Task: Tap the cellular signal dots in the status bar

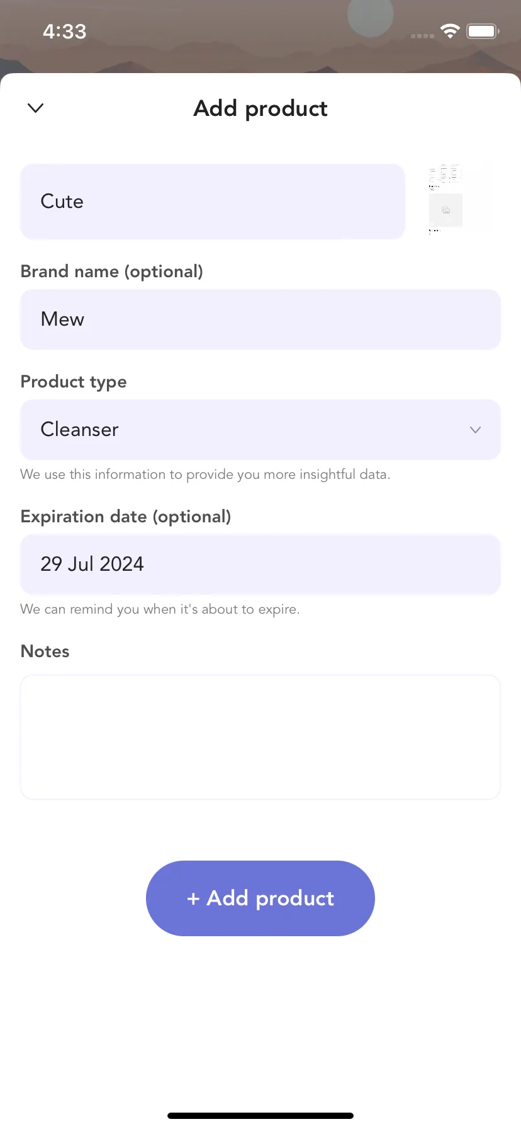Action: [x=422, y=36]
